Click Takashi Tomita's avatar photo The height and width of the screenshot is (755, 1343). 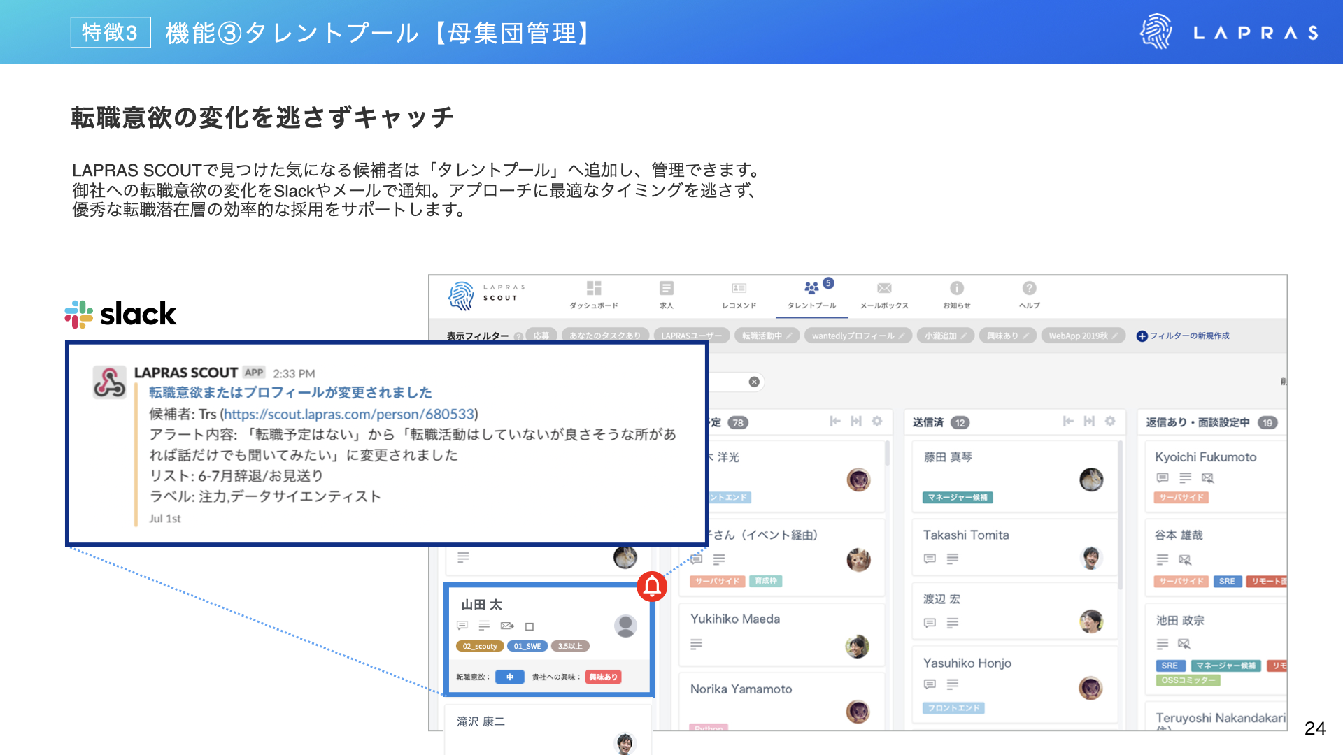click(1091, 558)
